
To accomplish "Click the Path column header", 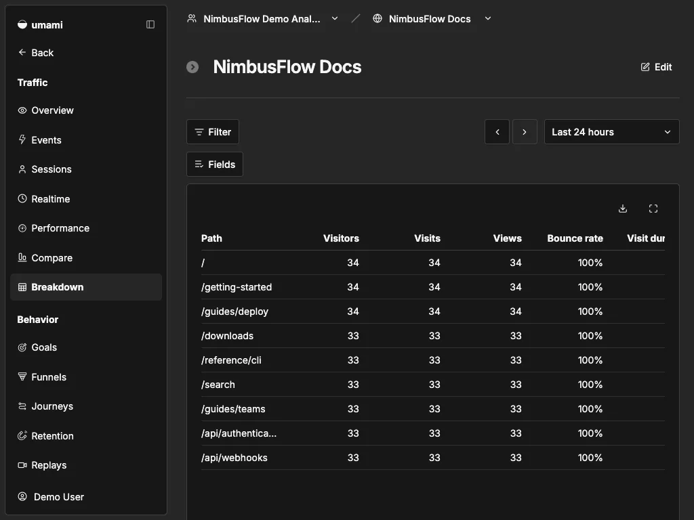I will [x=211, y=238].
